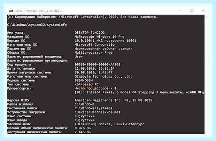Click the Command Prompt window icon

tap(11, 11)
